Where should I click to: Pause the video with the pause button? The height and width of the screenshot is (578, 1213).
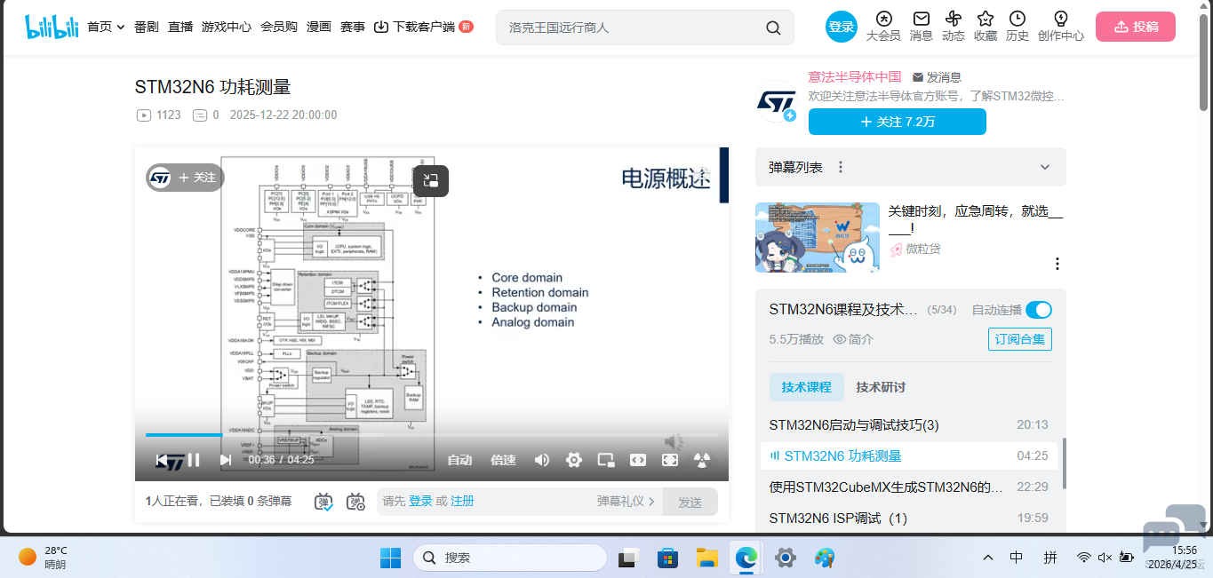pos(193,459)
